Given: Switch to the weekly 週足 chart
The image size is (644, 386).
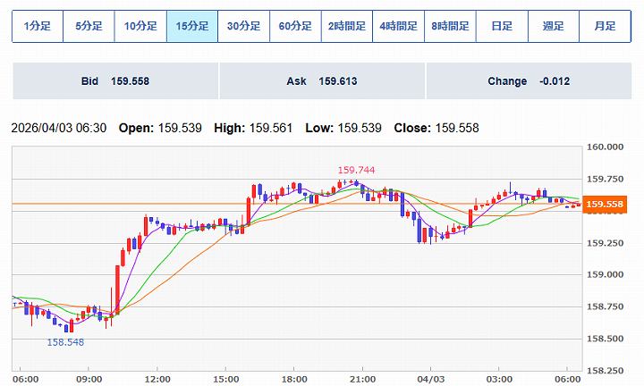Looking at the screenshot, I should (x=553, y=26).
